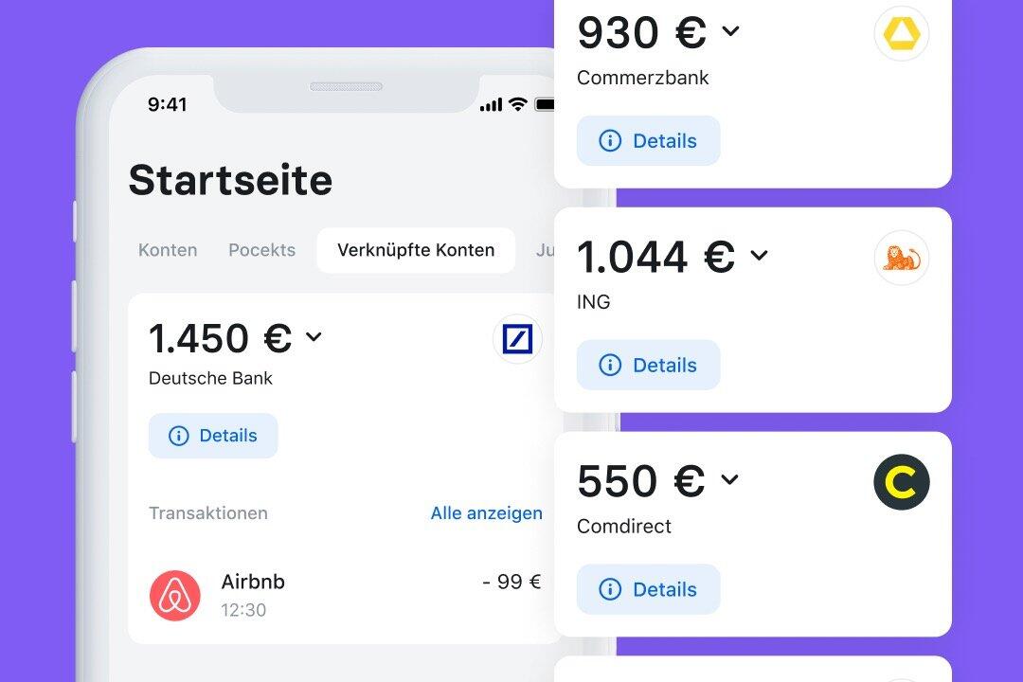This screenshot has width=1023, height=682.
Task: Select the Verknüpfte Konten tab
Action: [416, 250]
